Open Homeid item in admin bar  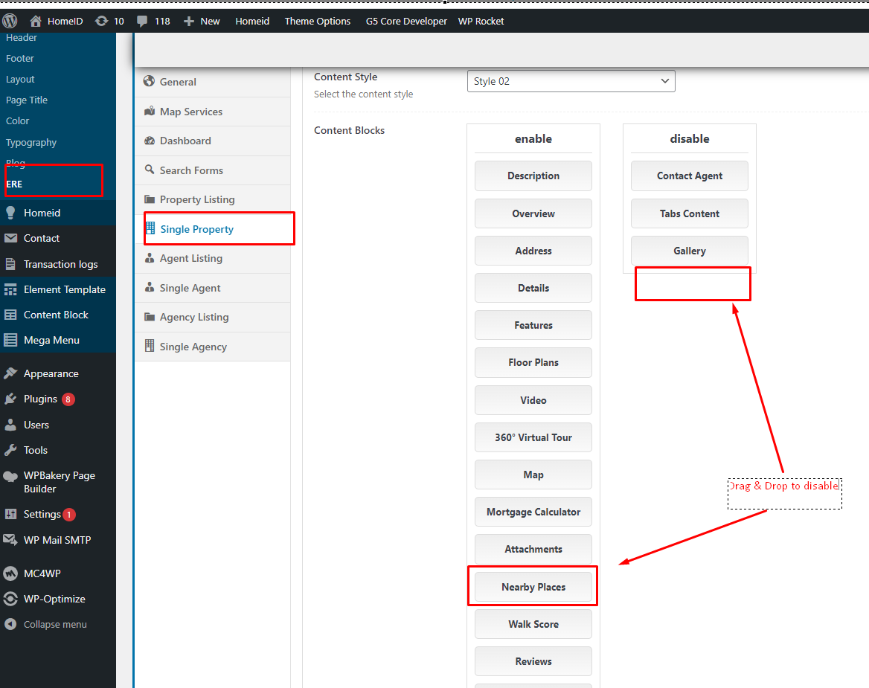click(x=252, y=21)
